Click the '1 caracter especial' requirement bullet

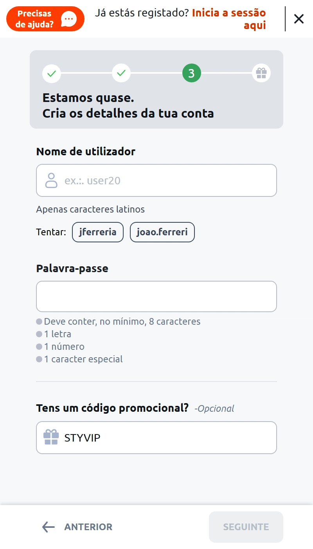click(x=39, y=359)
